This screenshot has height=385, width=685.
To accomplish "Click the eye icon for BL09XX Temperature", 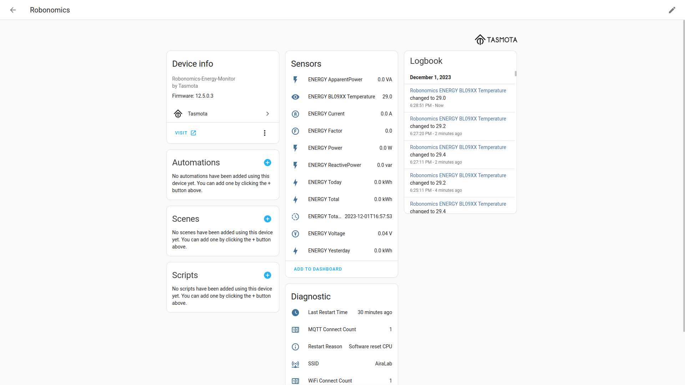I will [295, 97].
